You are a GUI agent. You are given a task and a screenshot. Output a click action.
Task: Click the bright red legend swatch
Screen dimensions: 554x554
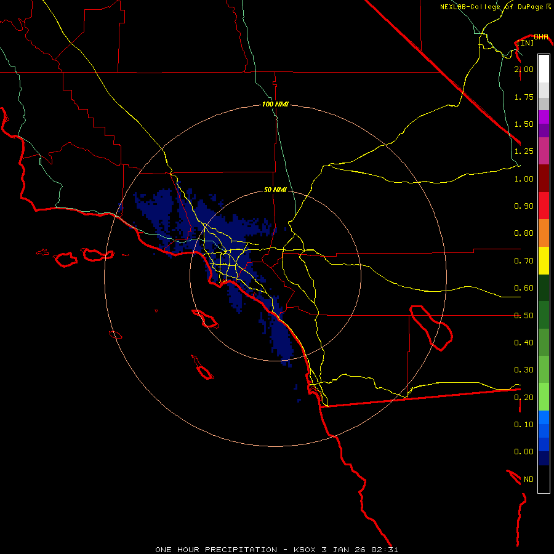tap(544, 206)
